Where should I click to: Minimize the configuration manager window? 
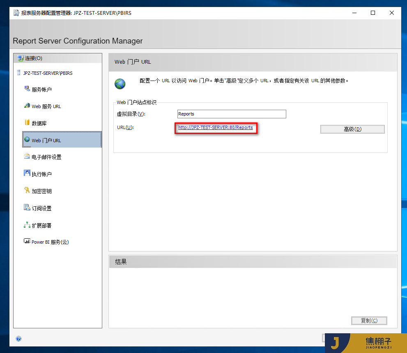pos(354,13)
